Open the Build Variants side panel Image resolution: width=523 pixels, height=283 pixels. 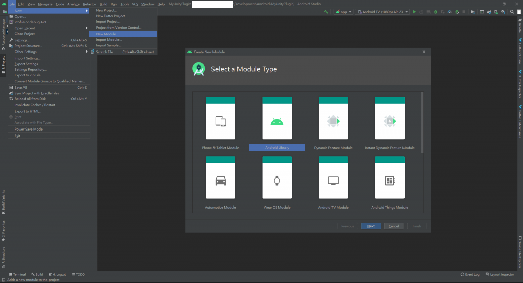tap(4, 202)
